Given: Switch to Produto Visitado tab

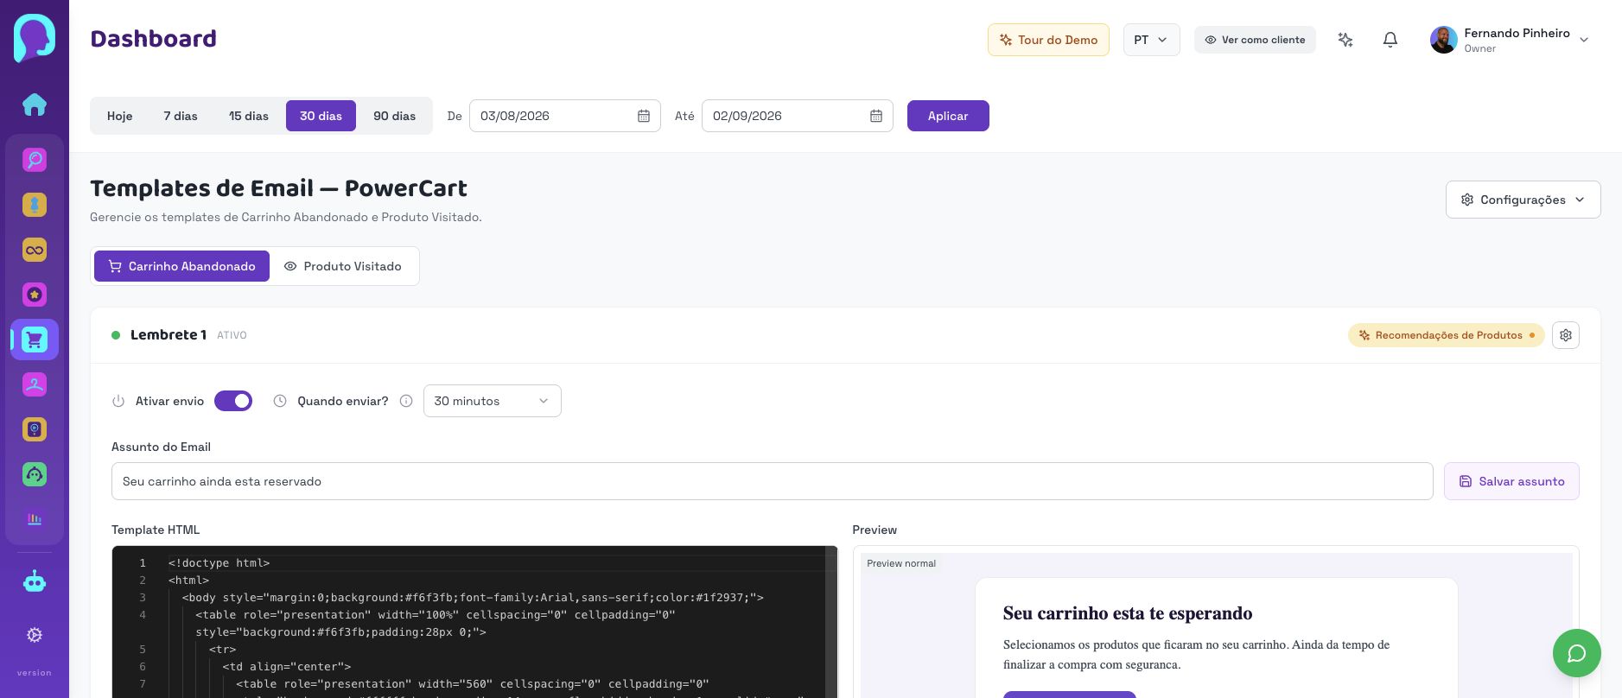Looking at the screenshot, I should tap(343, 266).
